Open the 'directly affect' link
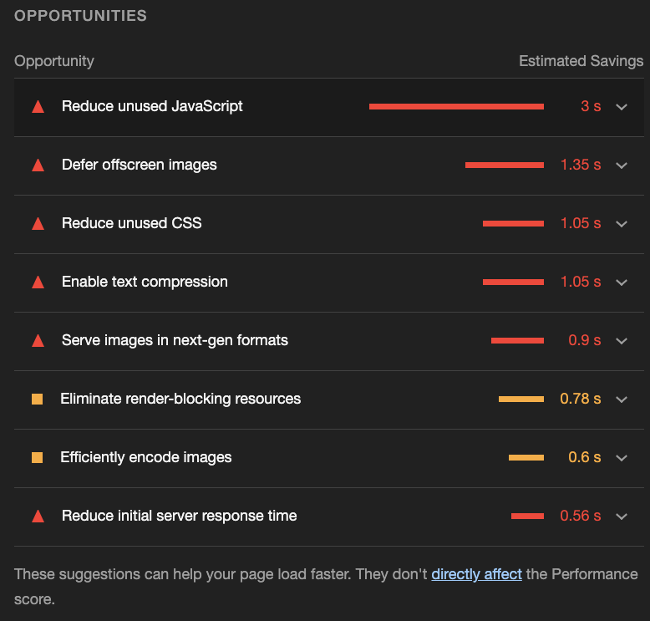The width and height of the screenshot is (650, 621). coord(476,574)
